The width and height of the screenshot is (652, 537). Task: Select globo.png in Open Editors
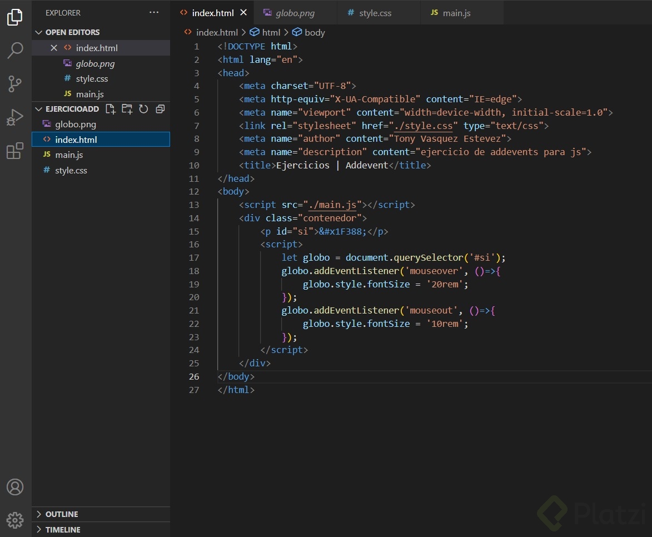click(x=101, y=63)
